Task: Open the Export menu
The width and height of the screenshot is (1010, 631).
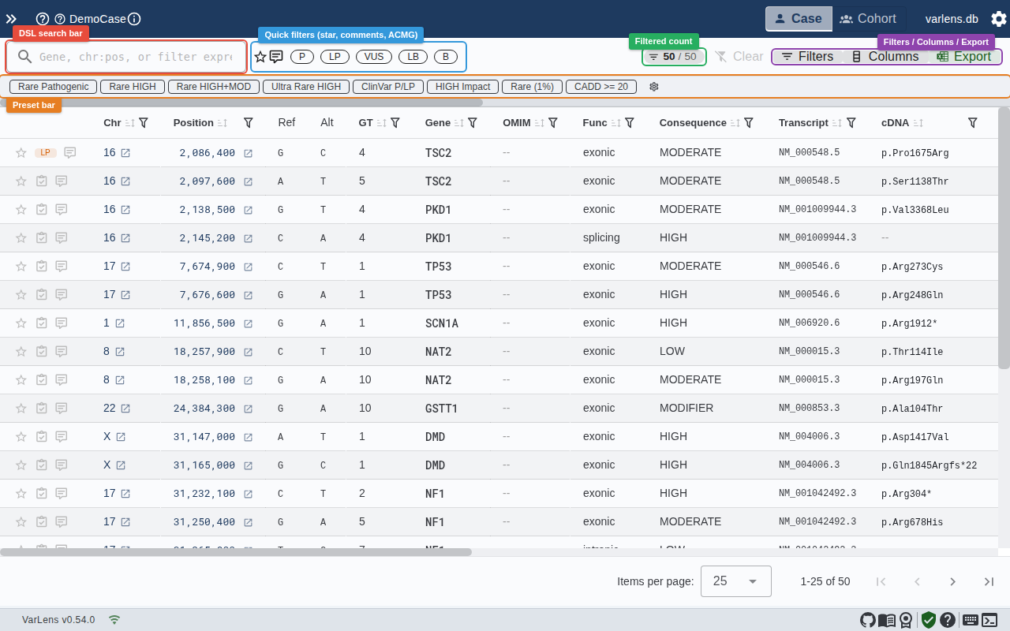Action: (965, 56)
